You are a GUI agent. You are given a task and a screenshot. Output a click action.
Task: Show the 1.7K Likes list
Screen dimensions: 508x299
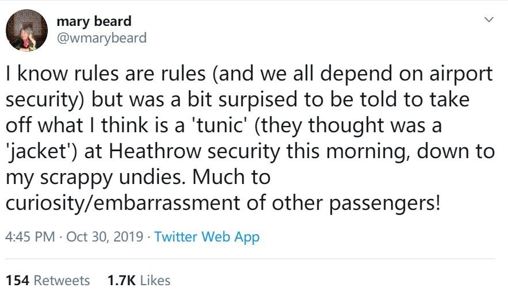[x=139, y=281]
